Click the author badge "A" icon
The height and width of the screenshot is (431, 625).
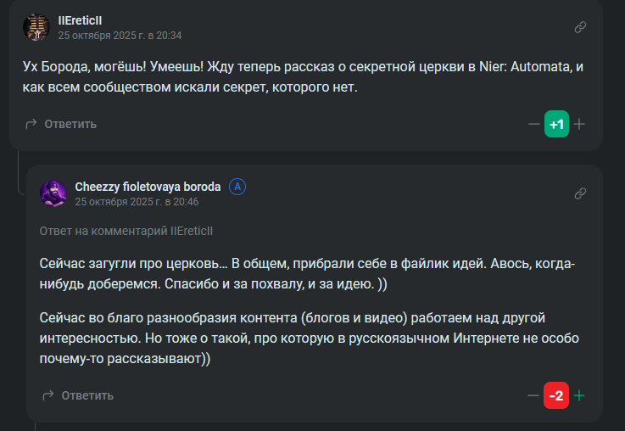point(237,187)
